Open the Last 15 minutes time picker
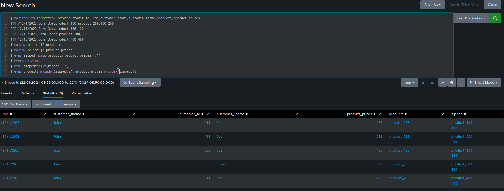 [471, 18]
